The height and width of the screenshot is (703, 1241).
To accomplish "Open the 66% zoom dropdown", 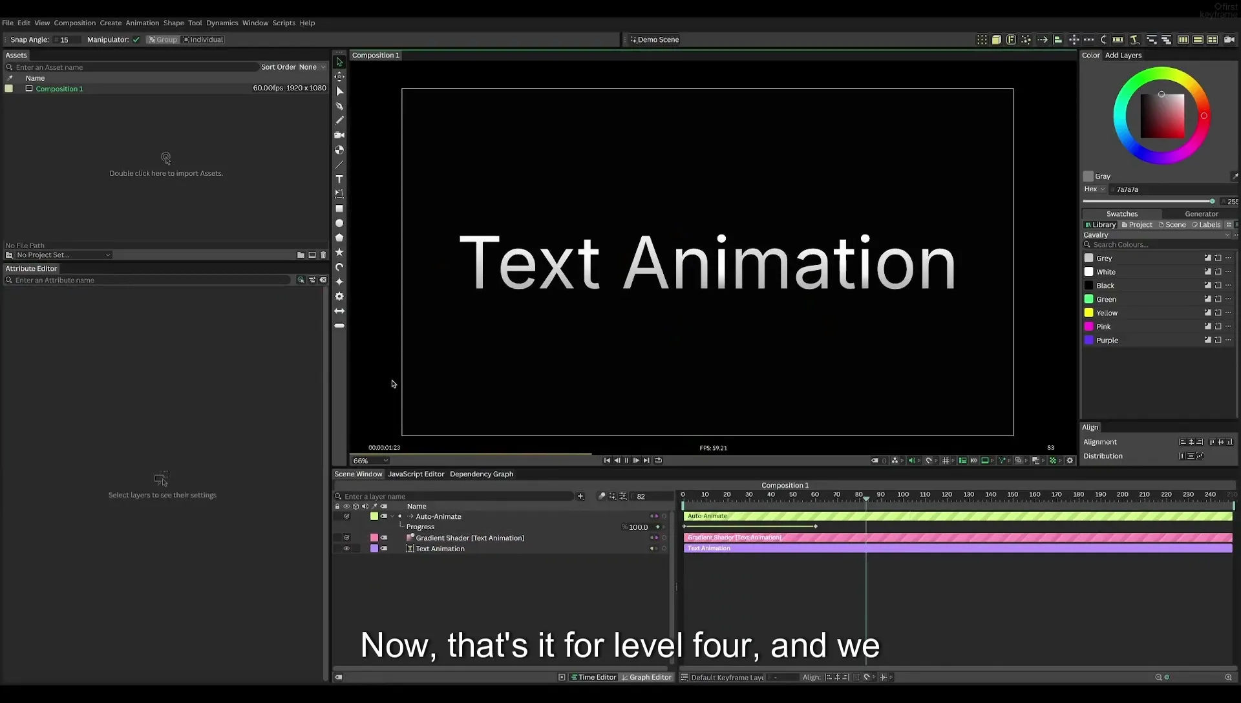I will (370, 461).
